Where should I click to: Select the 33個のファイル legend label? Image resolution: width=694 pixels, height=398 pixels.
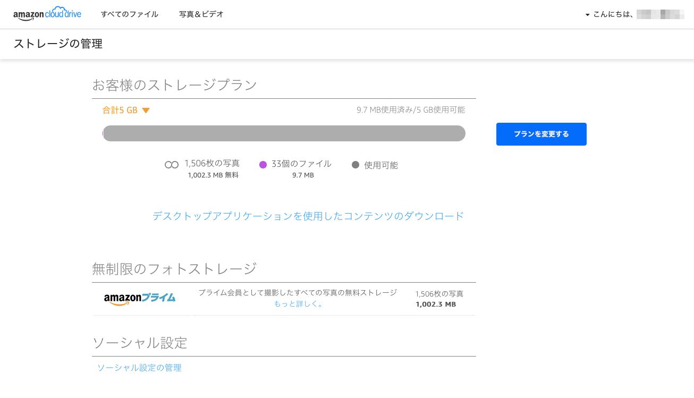tap(301, 164)
